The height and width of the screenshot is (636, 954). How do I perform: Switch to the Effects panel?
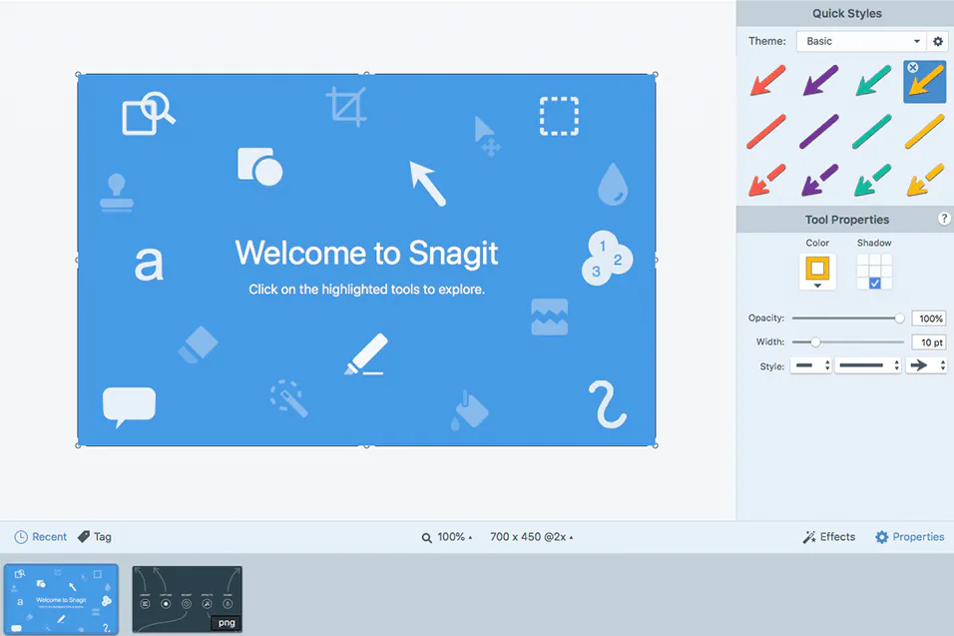(x=828, y=536)
